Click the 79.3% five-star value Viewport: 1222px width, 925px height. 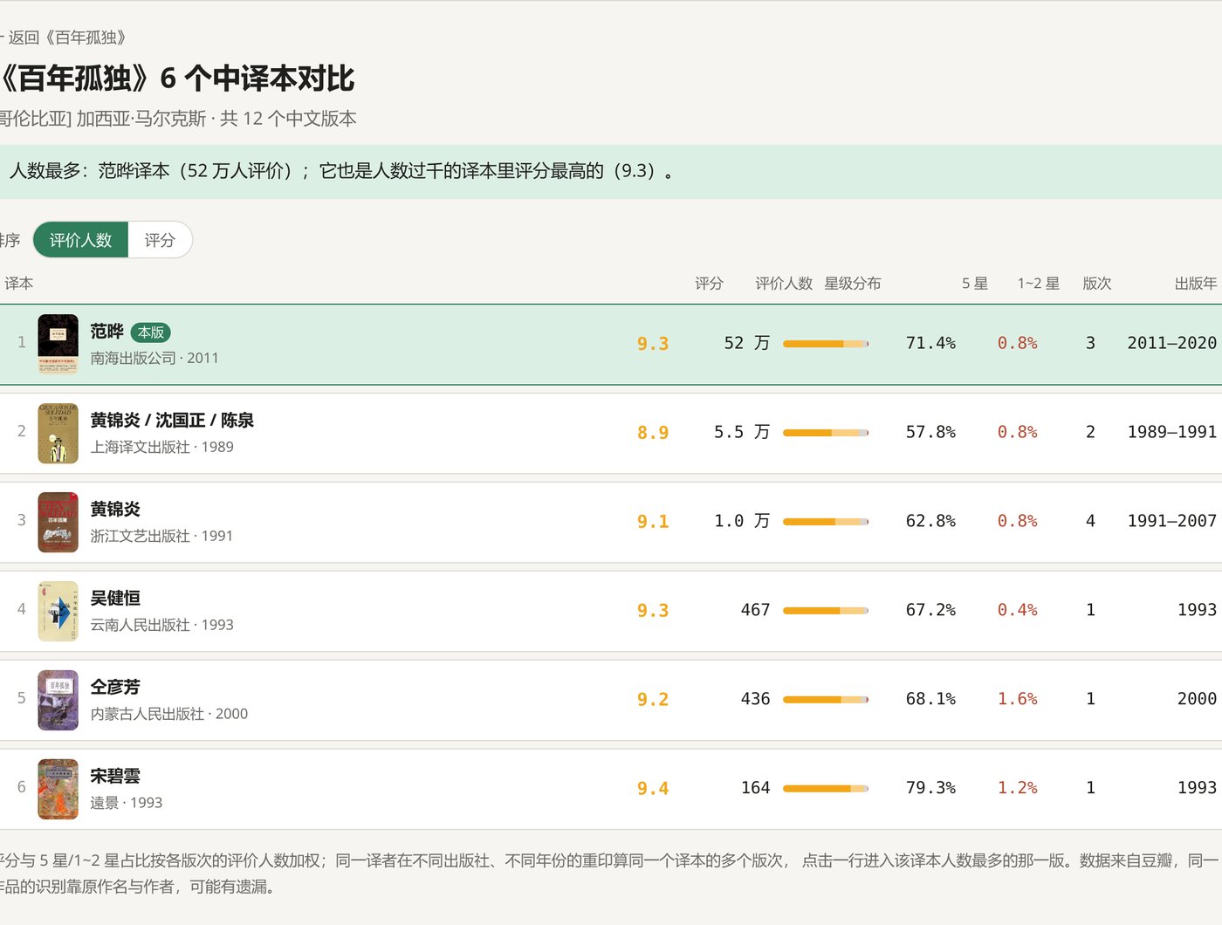(x=930, y=788)
